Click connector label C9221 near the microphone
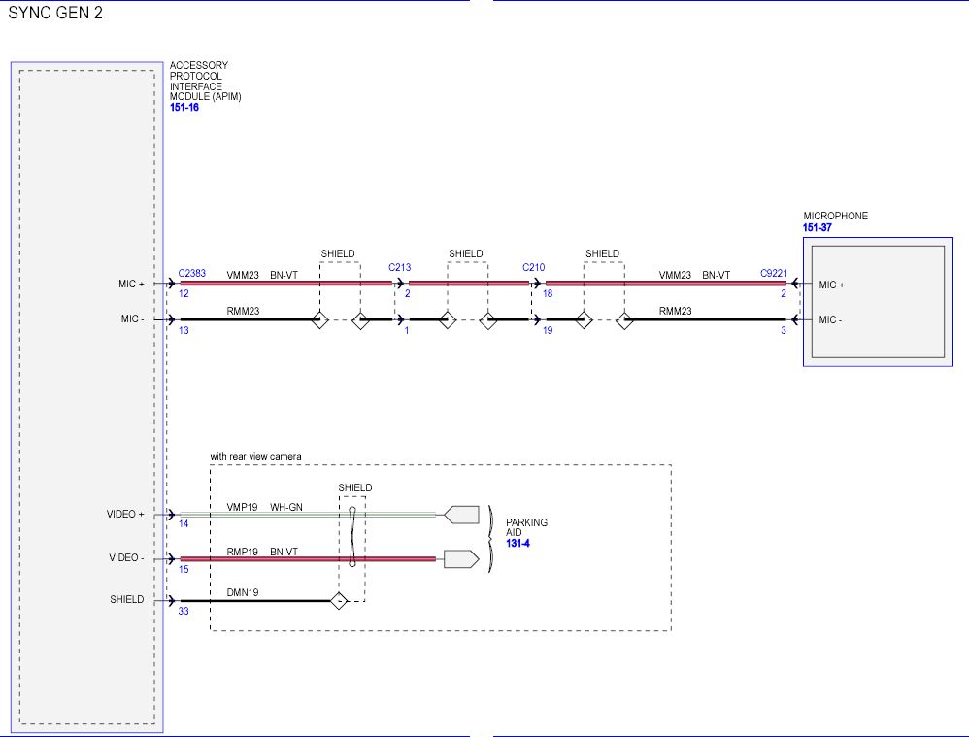969x737 pixels. [773, 274]
